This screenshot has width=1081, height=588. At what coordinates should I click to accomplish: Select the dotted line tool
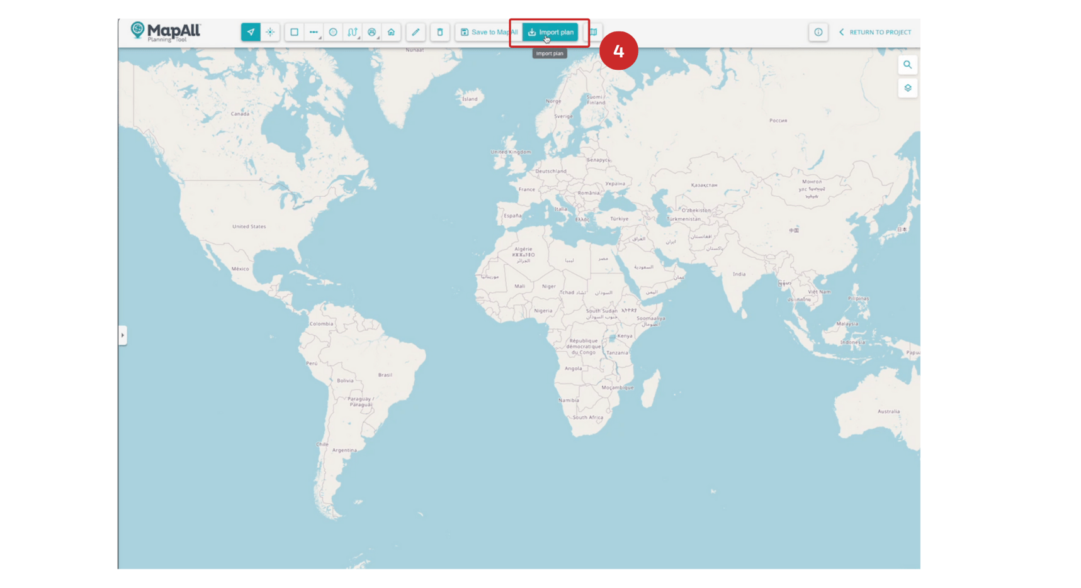click(314, 32)
